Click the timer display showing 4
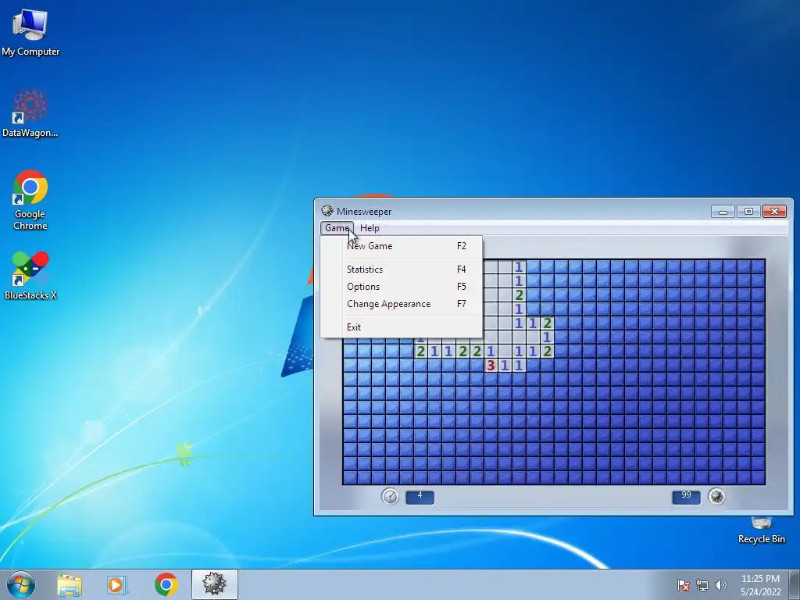This screenshot has width=800, height=600. pos(420,497)
